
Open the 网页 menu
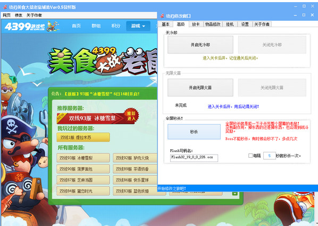pos(6,15)
